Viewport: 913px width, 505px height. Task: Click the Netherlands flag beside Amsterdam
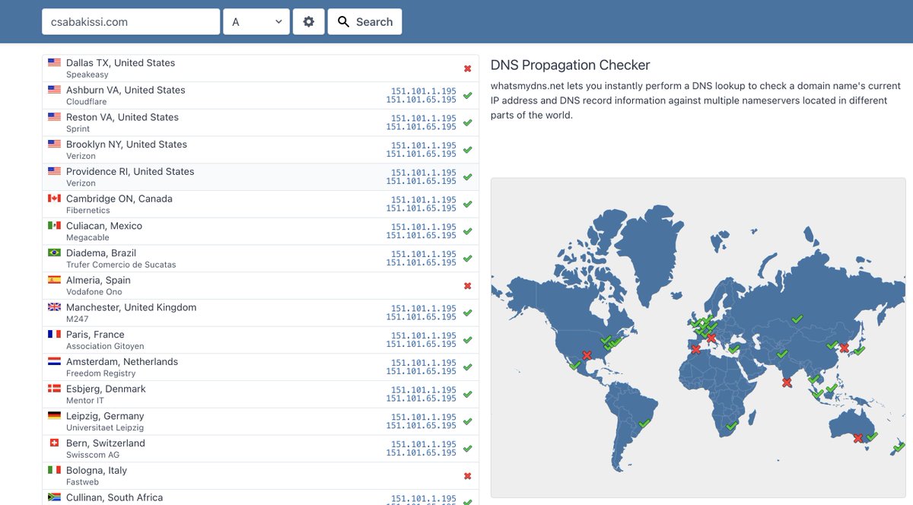[54, 361]
